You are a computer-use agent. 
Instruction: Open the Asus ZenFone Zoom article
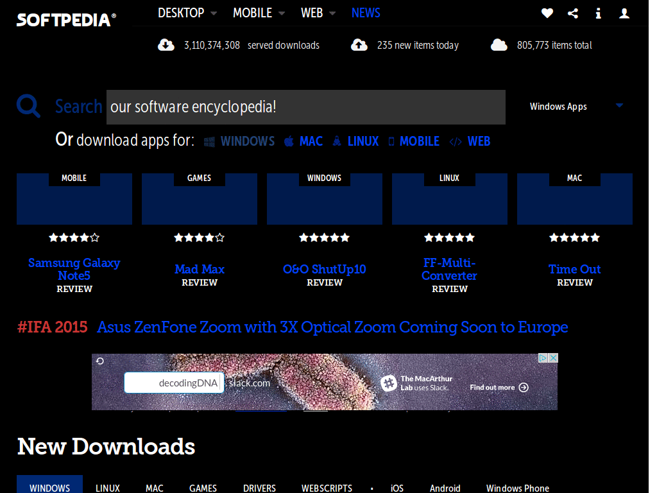tap(332, 327)
